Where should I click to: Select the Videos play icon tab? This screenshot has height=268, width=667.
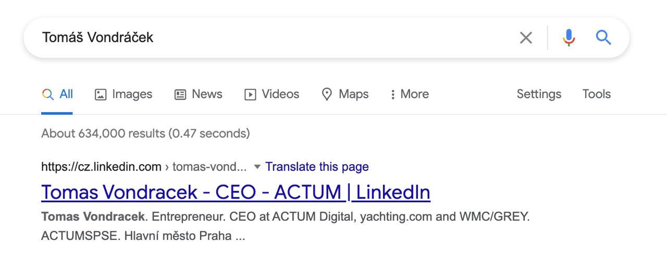272,94
